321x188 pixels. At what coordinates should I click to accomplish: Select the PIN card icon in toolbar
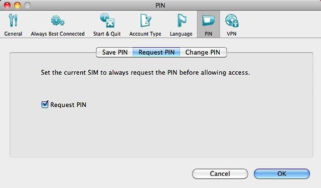tap(209, 21)
